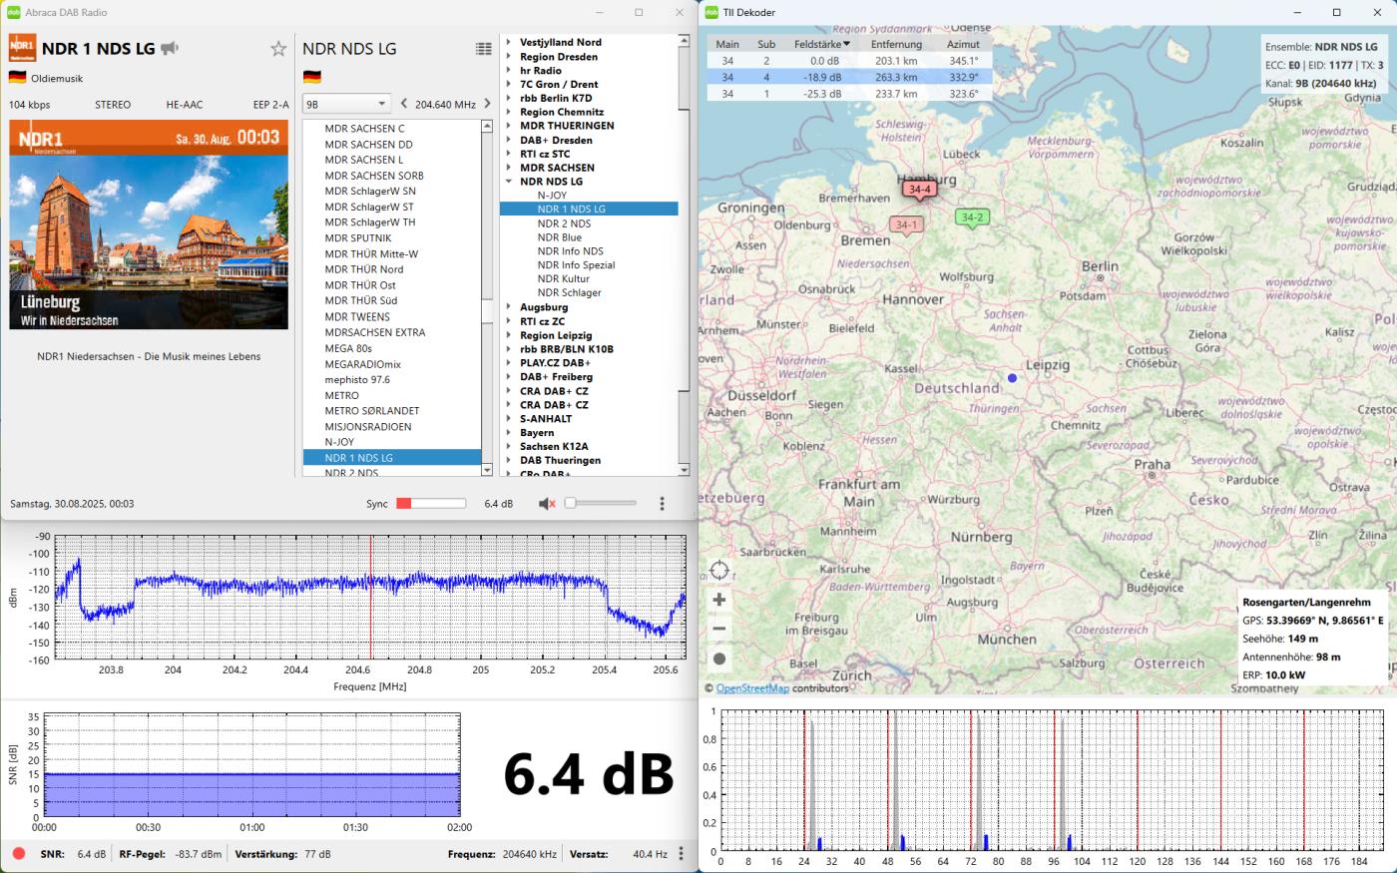Select NDR Schlager in the ensemble tree
Screen dimensions: 1397x873
569,293
